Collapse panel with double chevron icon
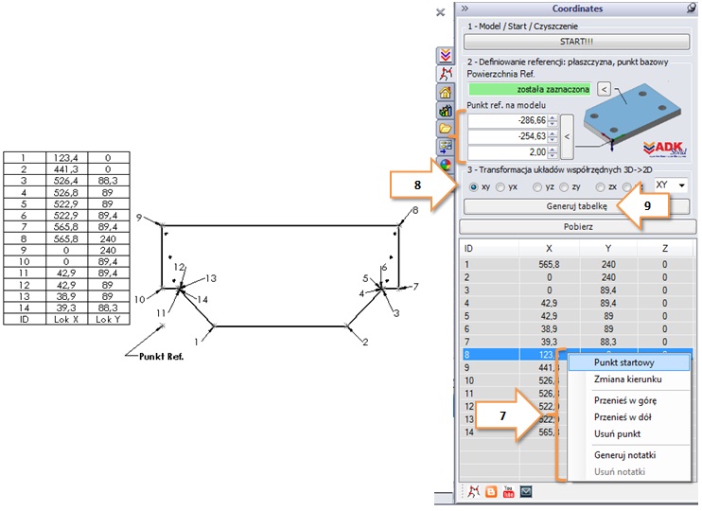The width and height of the screenshot is (702, 511). pyautogui.click(x=465, y=9)
